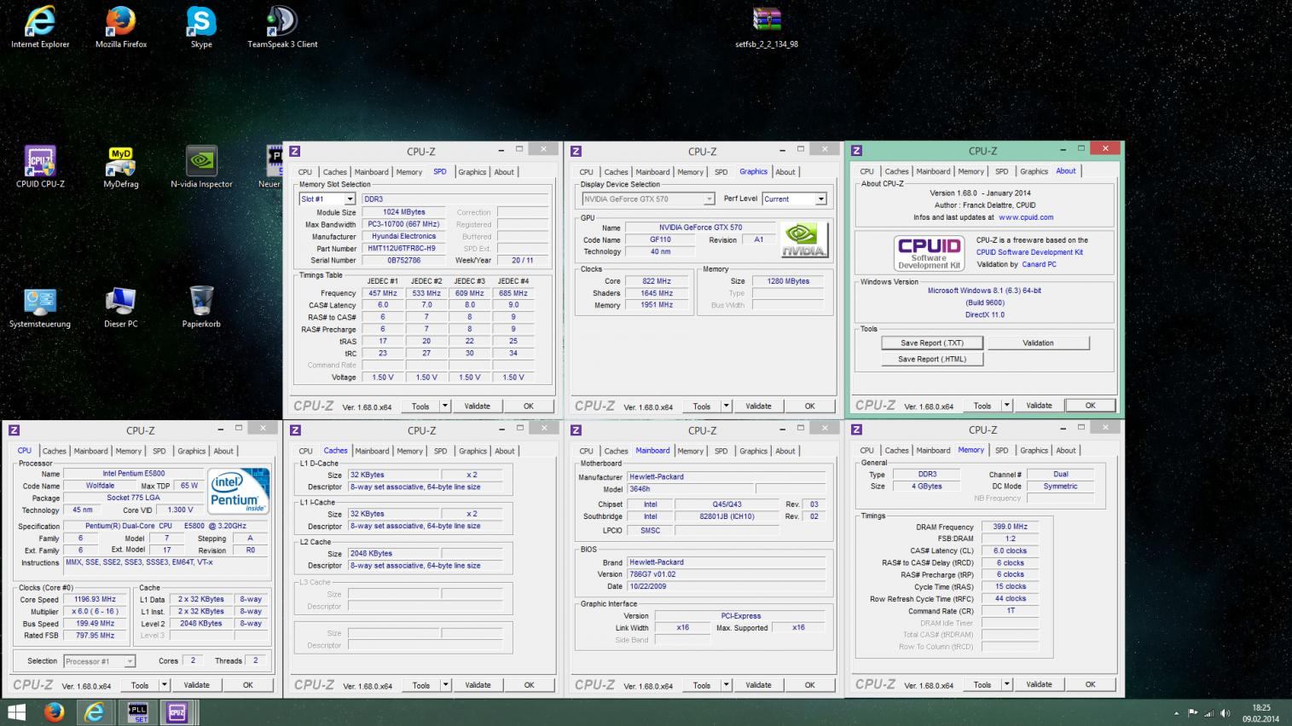
Task: Select the Caches tab in the CPU window
Action: pyautogui.click(x=54, y=452)
